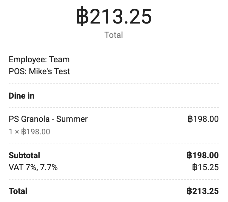This screenshot has width=228, height=202.
Task: Click the bold ฿198.00 subtotal amount
Action: pos(203,155)
